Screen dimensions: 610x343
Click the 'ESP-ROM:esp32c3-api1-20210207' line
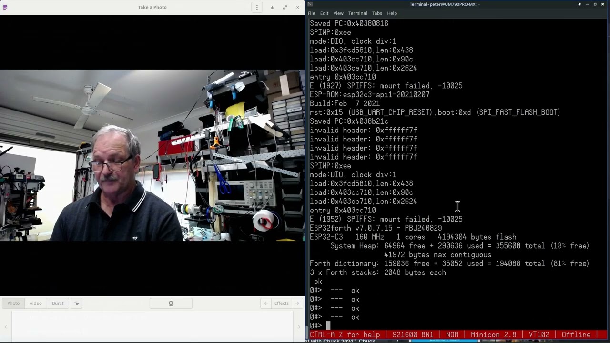370,95
